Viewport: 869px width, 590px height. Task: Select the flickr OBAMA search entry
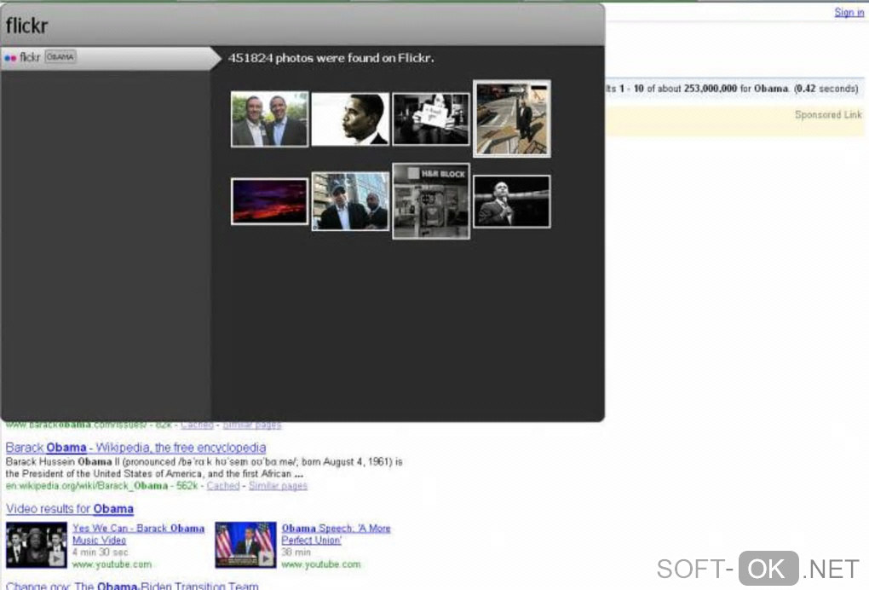tap(109, 58)
